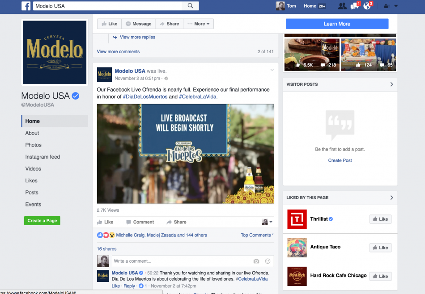Screen dimensions: 425x294
Task: Click in the Facebook search field
Action: pos(108,6)
